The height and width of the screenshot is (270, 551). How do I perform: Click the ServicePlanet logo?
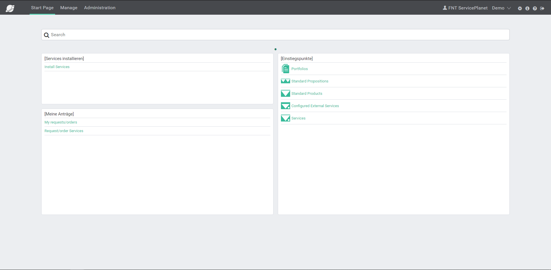tap(10, 7)
